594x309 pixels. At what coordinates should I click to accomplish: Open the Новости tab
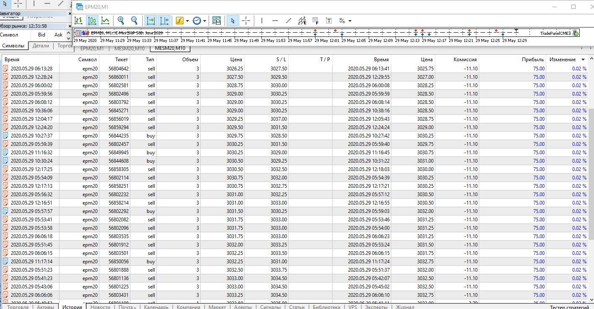point(100,307)
